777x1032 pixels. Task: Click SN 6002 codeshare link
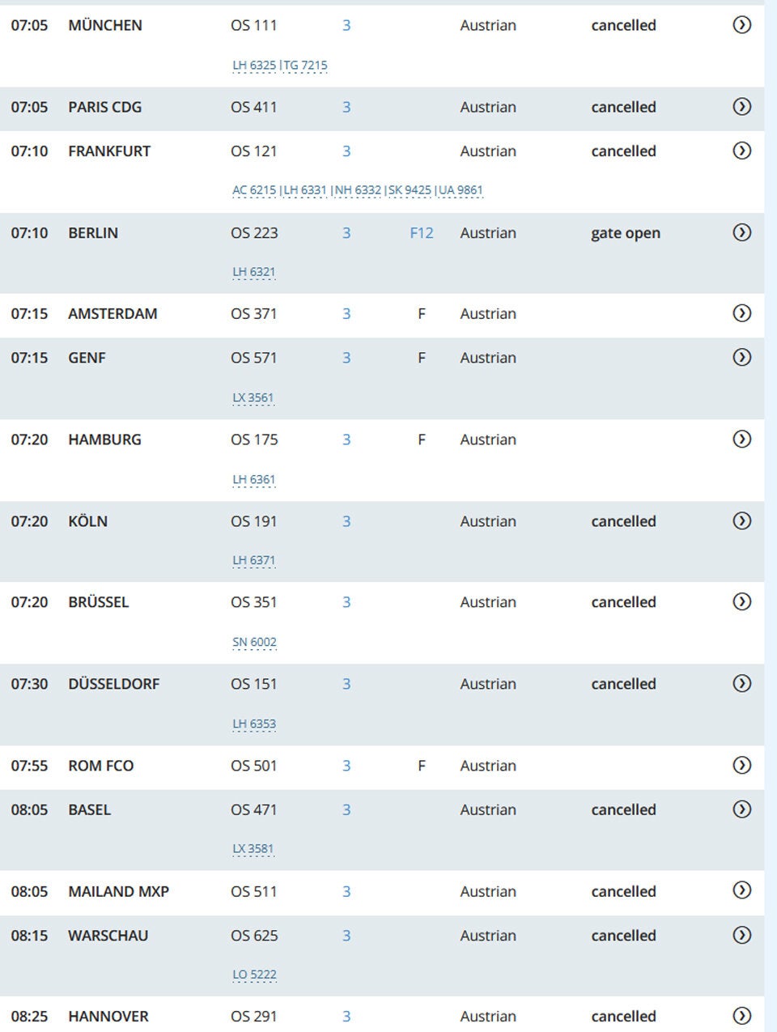coord(254,642)
